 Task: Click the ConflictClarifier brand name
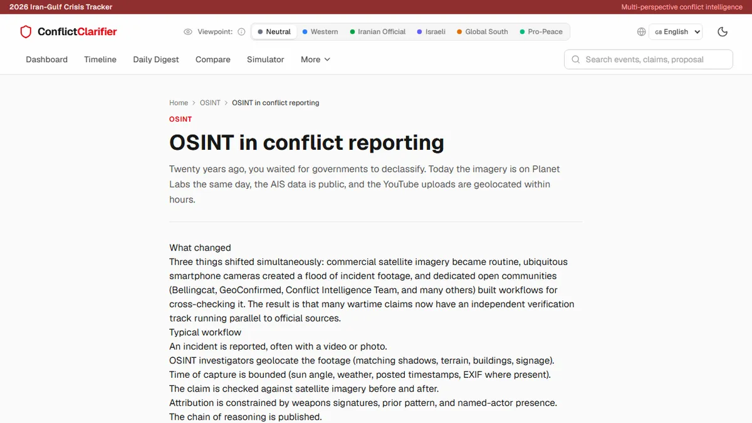pos(77,32)
